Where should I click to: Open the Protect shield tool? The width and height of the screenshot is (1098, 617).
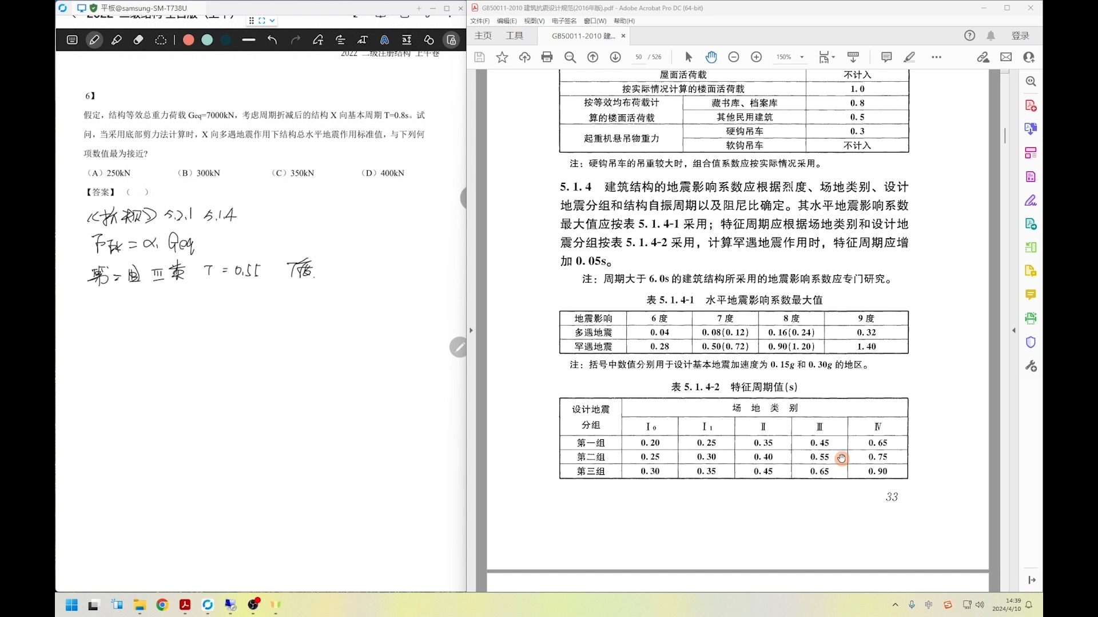(1031, 342)
